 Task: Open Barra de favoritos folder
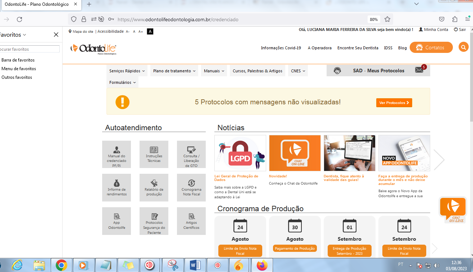18,60
